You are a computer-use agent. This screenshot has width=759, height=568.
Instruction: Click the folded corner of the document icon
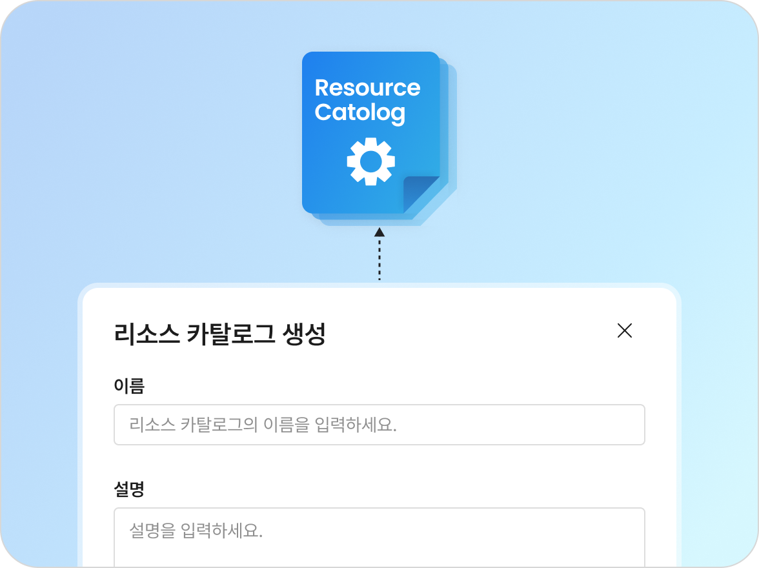click(420, 194)
